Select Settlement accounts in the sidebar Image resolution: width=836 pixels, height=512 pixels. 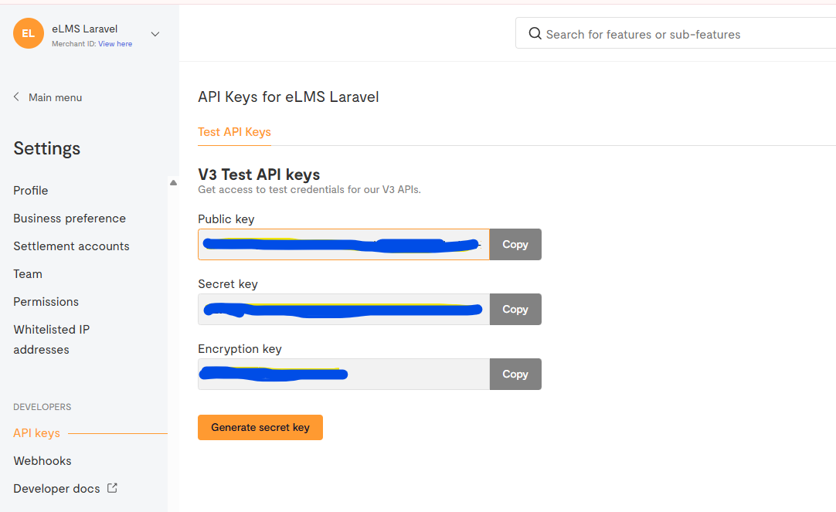pos(71,246)
